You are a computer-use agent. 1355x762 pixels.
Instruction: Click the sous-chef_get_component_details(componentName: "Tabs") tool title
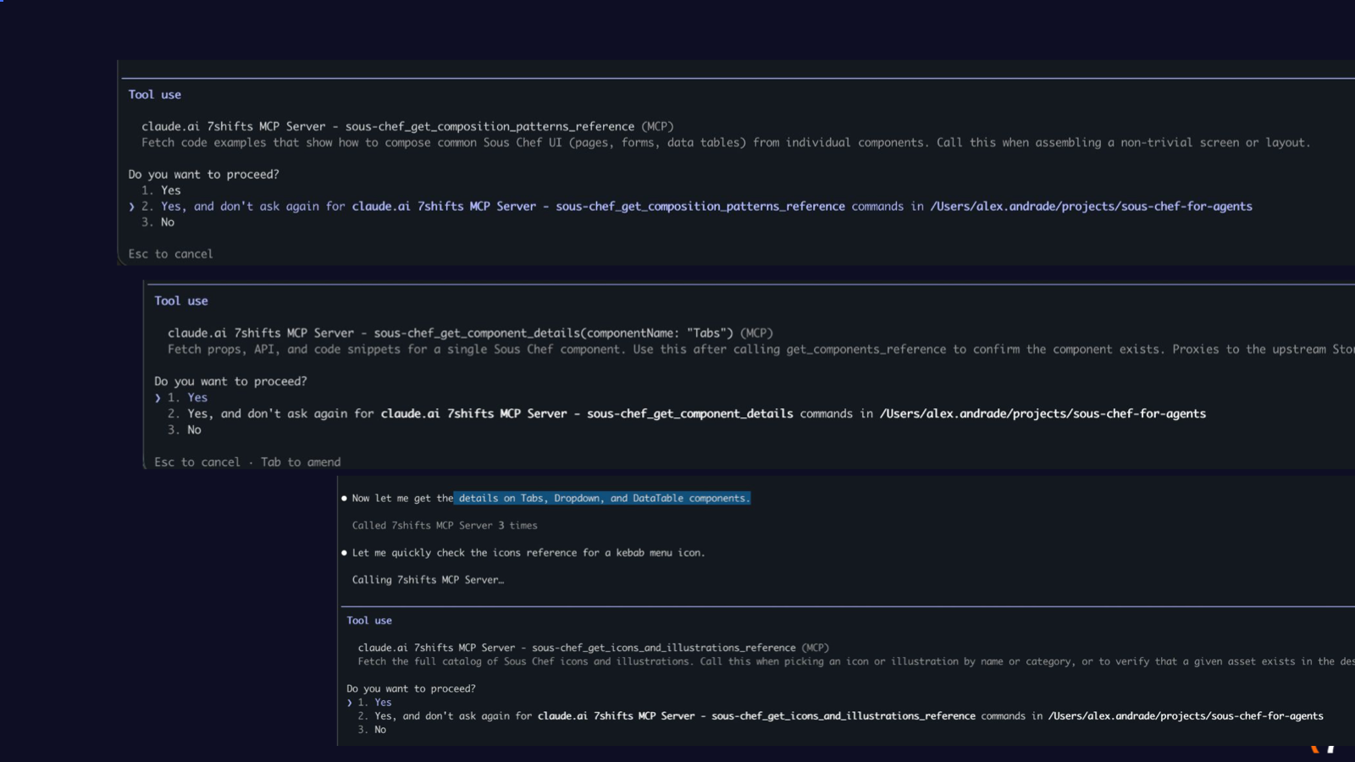tap(470, 334)
